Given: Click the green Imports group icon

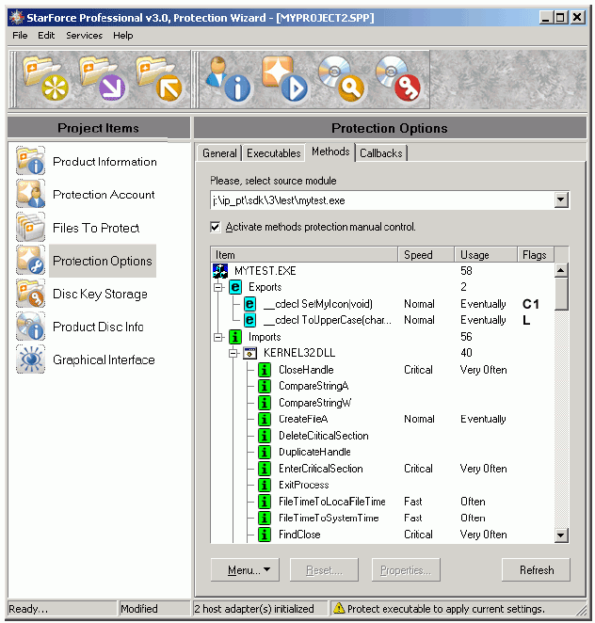Looking at the screenshot, I should 235,337.
